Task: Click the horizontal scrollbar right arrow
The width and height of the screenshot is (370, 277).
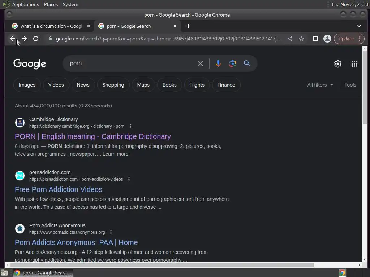Action: [x=359, y=265]
